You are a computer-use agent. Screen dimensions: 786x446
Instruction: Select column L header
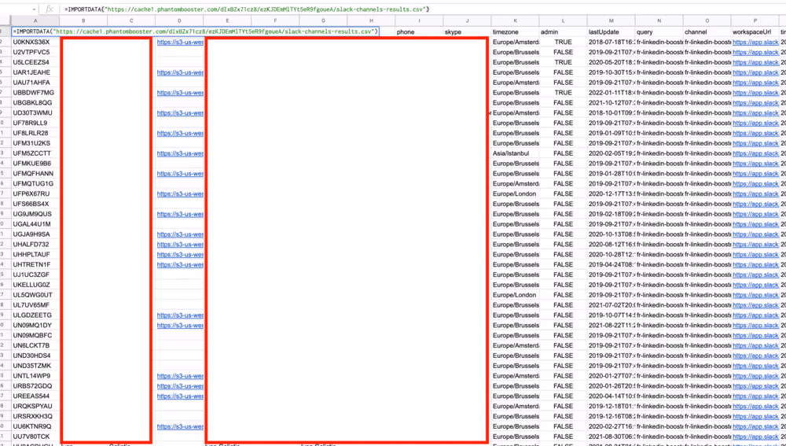click(563, 20)
